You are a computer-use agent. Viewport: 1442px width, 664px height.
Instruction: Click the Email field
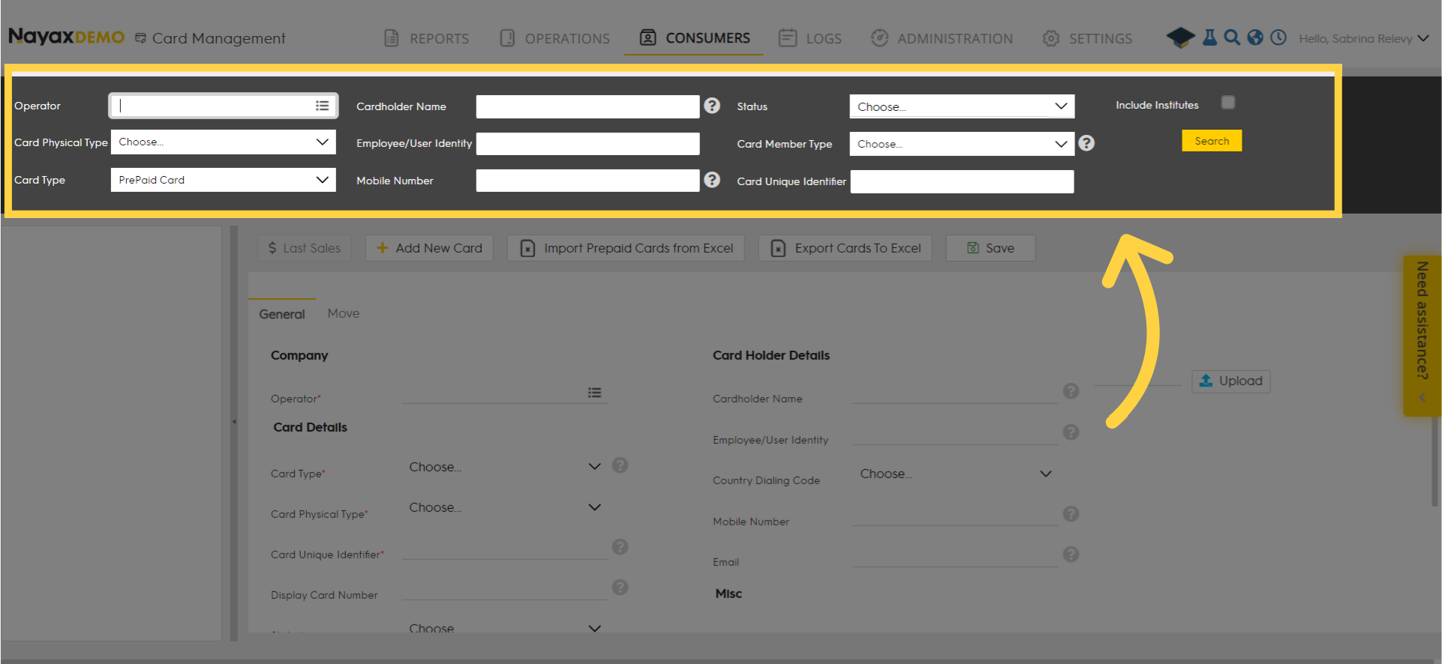pos(955,557)
